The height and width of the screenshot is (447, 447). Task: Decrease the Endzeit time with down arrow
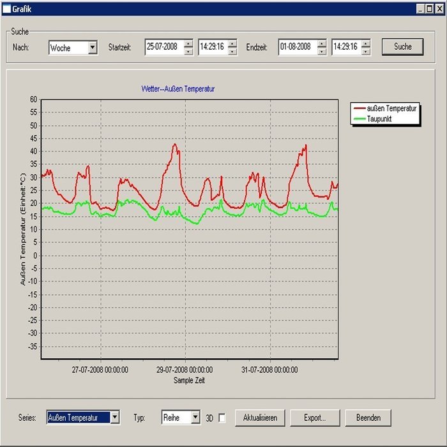point(366,51)
